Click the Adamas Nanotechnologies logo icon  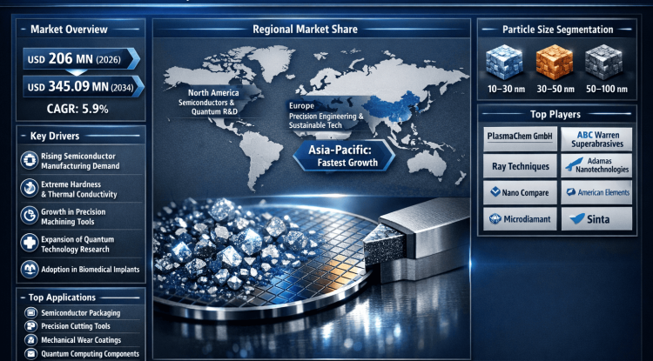(x=574, y=164)
